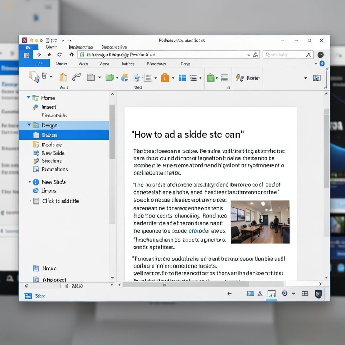Click the blue hyperlink in document text
Viewport: 345px width, 345px height.
[x=199, y=231]
